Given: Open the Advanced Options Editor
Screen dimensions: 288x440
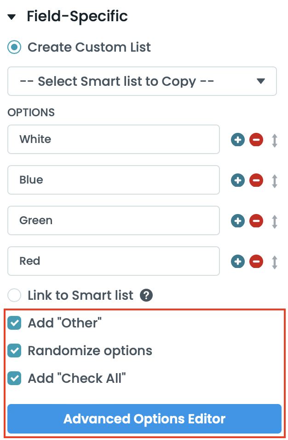Looking at the screenshot, I should 144,419.
